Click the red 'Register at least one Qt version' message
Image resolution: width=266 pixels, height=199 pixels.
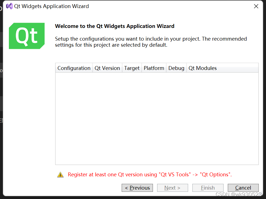tap(150, 174)
